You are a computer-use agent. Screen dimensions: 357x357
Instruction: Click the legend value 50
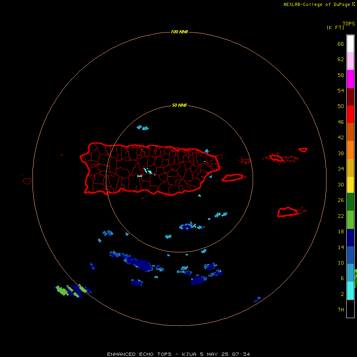coord(341,106)
